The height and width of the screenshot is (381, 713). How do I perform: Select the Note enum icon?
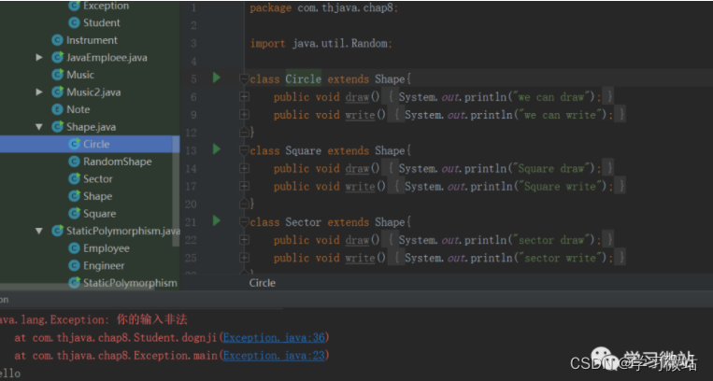[57, 109]
